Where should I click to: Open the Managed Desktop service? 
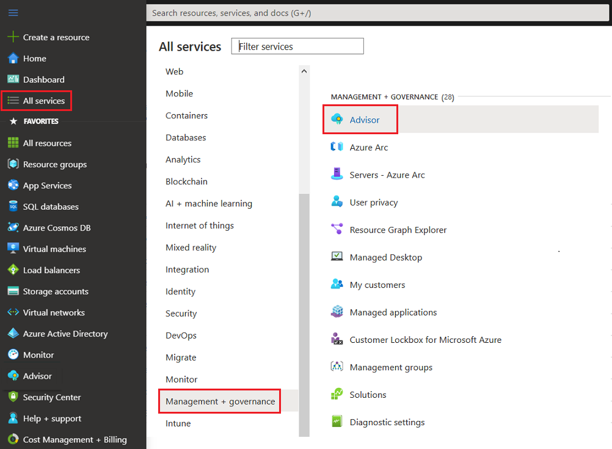pos(386,257)
